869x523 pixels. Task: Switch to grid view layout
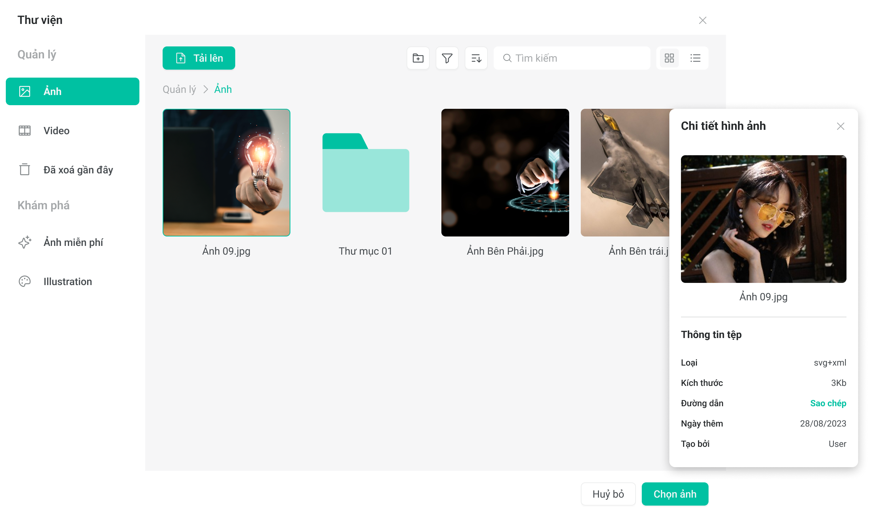tap(669, 58)
